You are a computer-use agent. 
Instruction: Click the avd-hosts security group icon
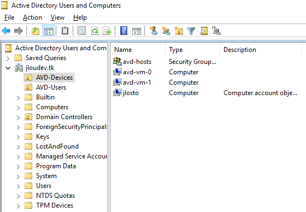click(117, 62)
